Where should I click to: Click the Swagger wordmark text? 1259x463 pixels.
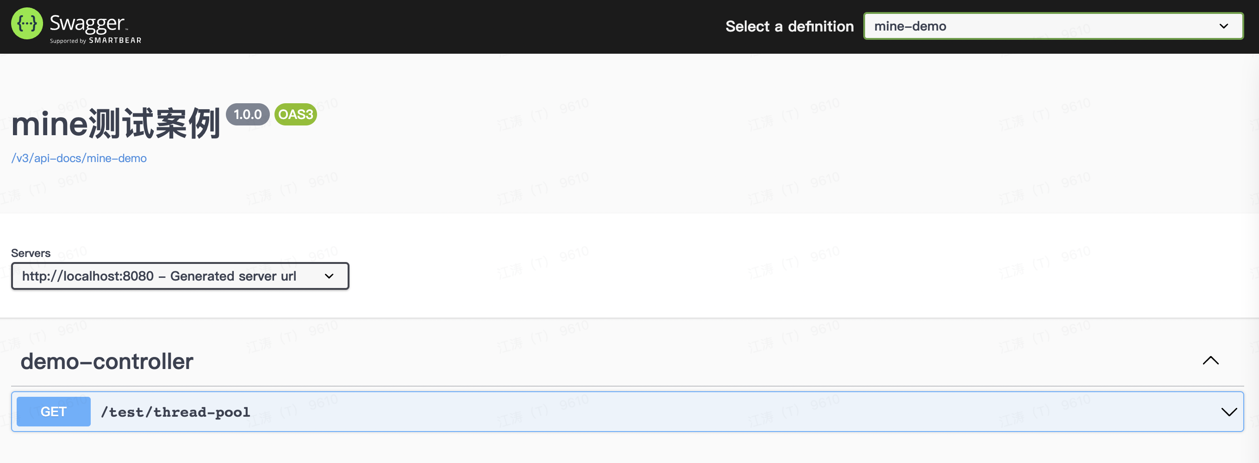click(87, 23)
